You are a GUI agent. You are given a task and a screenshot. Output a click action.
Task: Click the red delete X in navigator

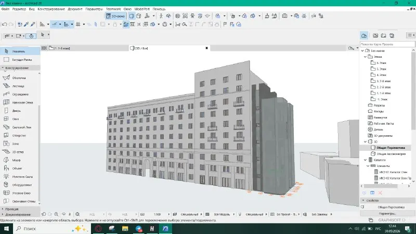point(380,193)
